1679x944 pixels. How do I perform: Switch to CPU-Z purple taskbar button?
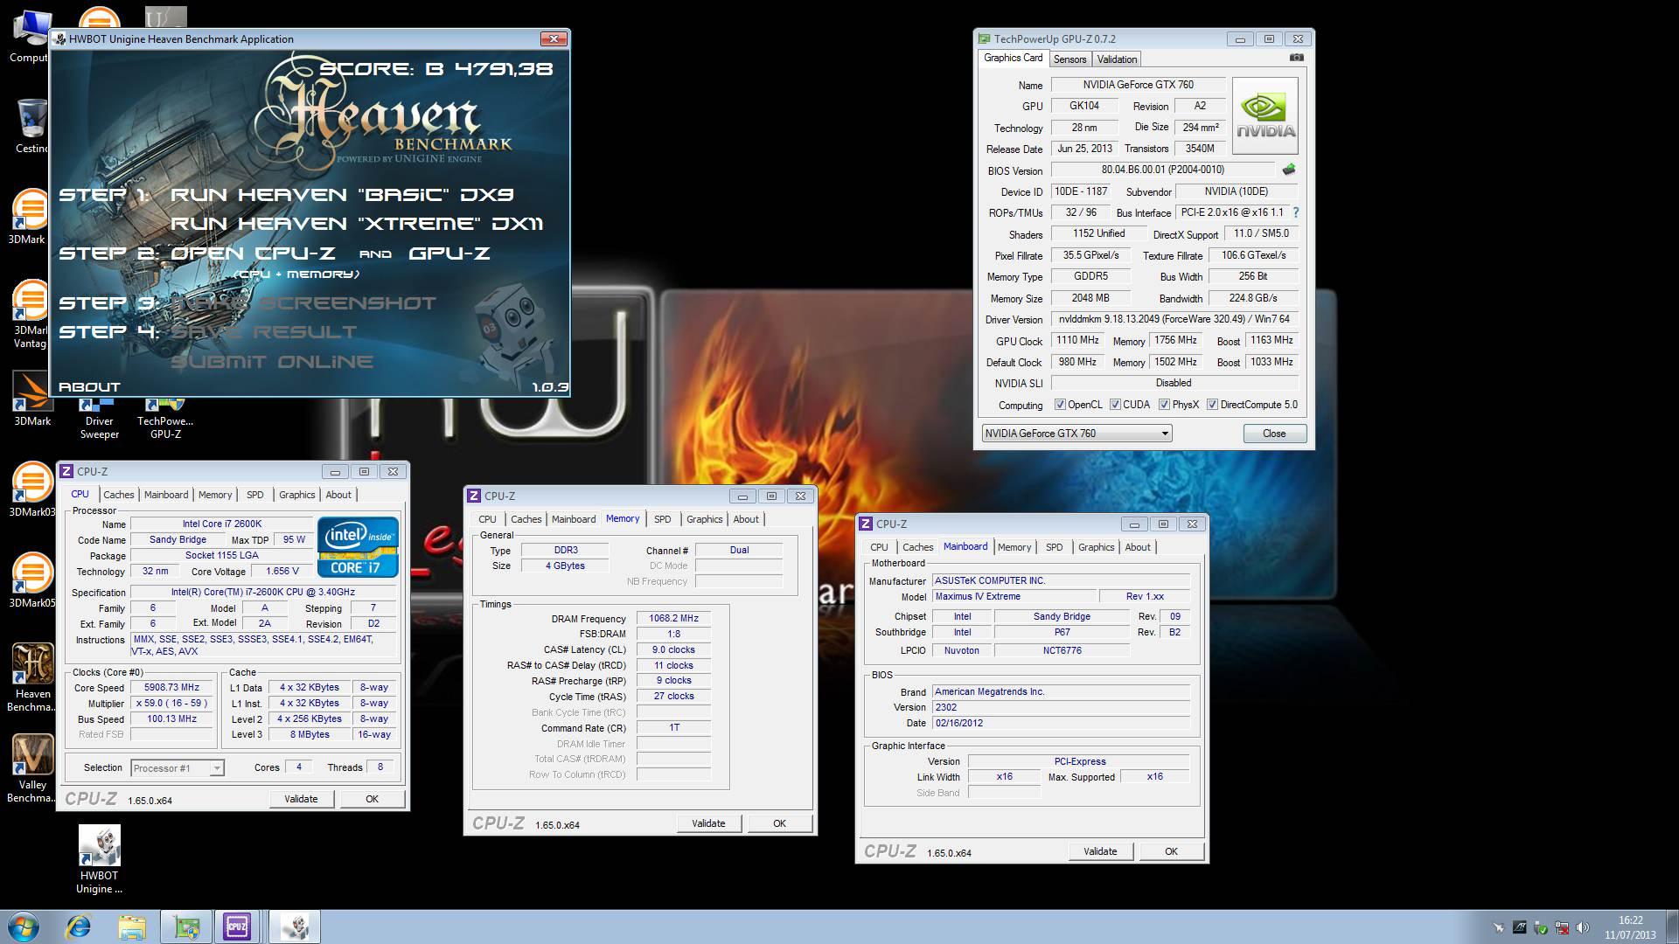pyautogui.click(x=237, y=927)
